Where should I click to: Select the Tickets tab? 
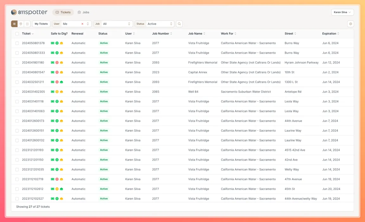pos(63,12)
